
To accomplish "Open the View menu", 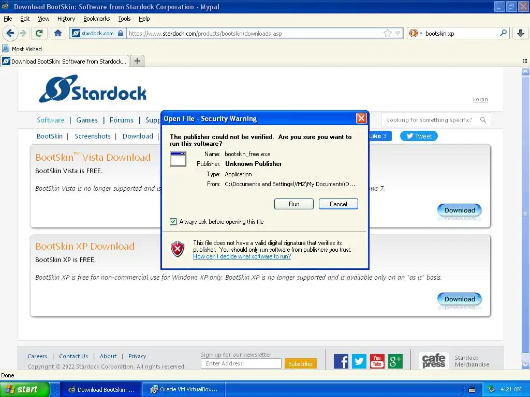I will click(43, 19).
